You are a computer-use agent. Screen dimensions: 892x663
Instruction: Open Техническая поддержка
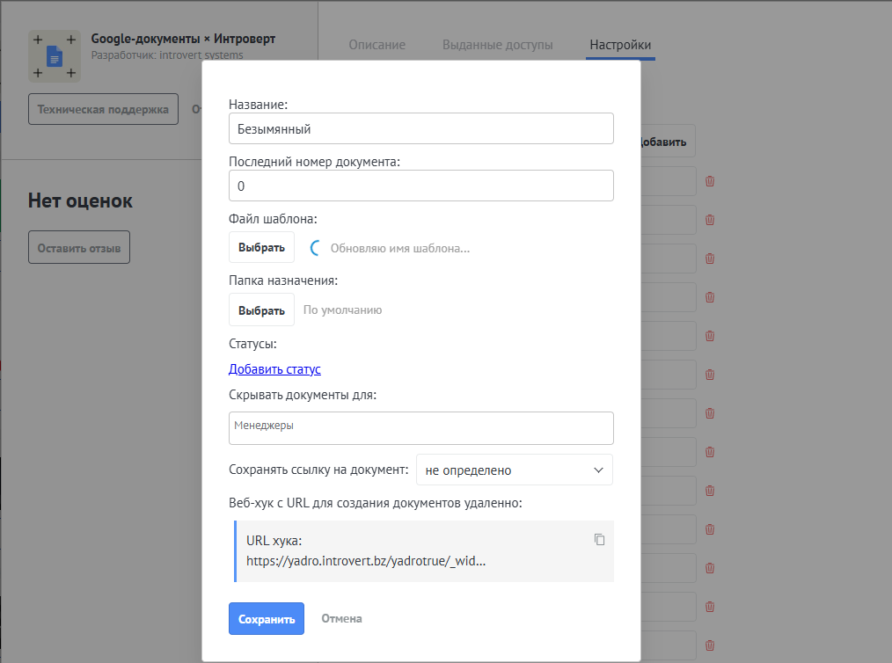pos(103,109)
